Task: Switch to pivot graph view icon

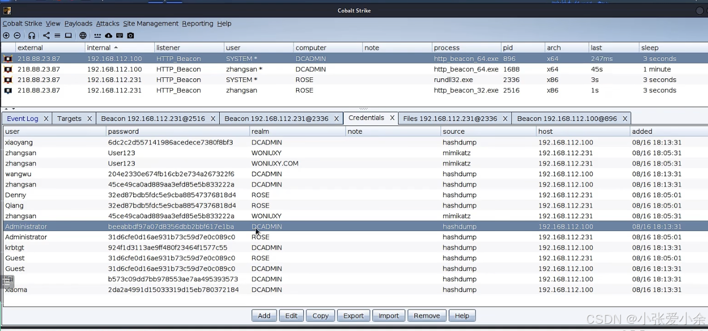Action: click(x=47, y=35)
